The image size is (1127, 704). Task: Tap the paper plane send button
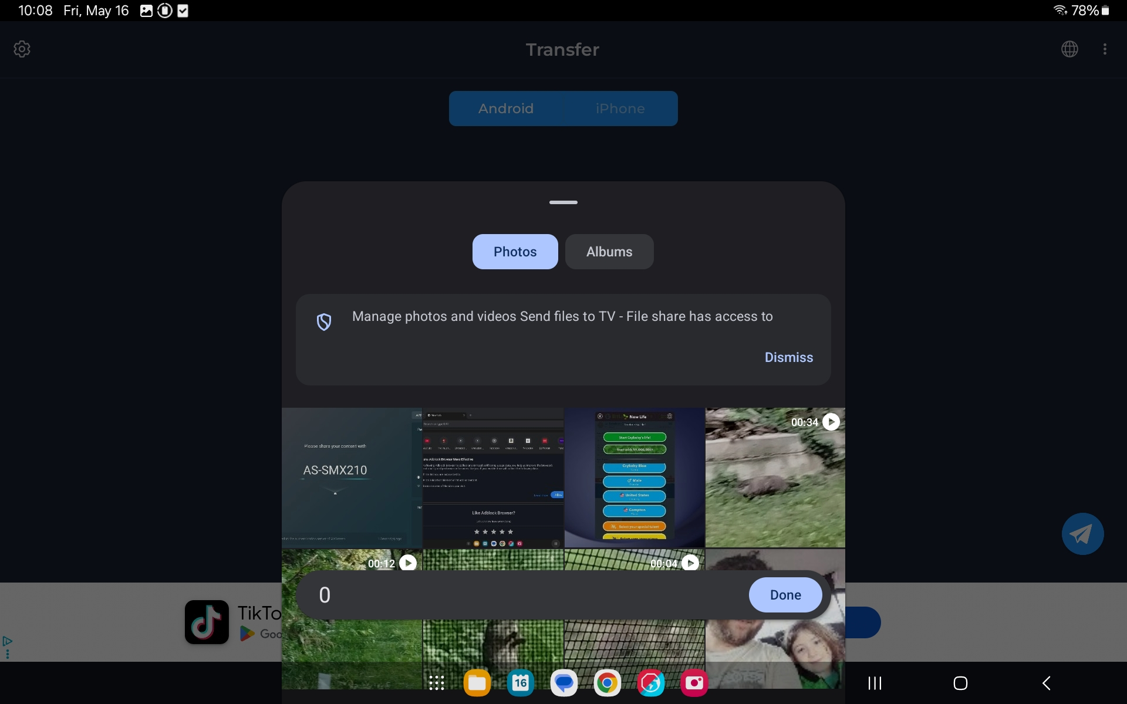1082,534
